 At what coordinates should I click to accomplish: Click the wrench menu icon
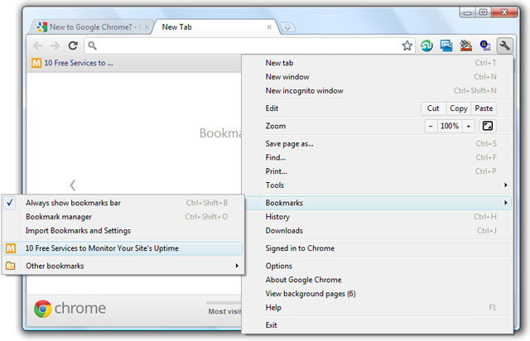click(x=504, y=46)
